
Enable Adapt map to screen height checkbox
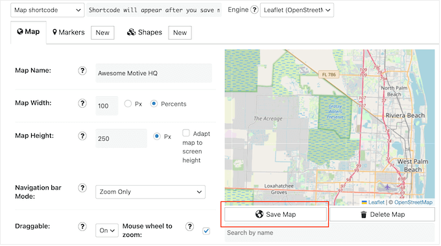click(x=186, y=132)
